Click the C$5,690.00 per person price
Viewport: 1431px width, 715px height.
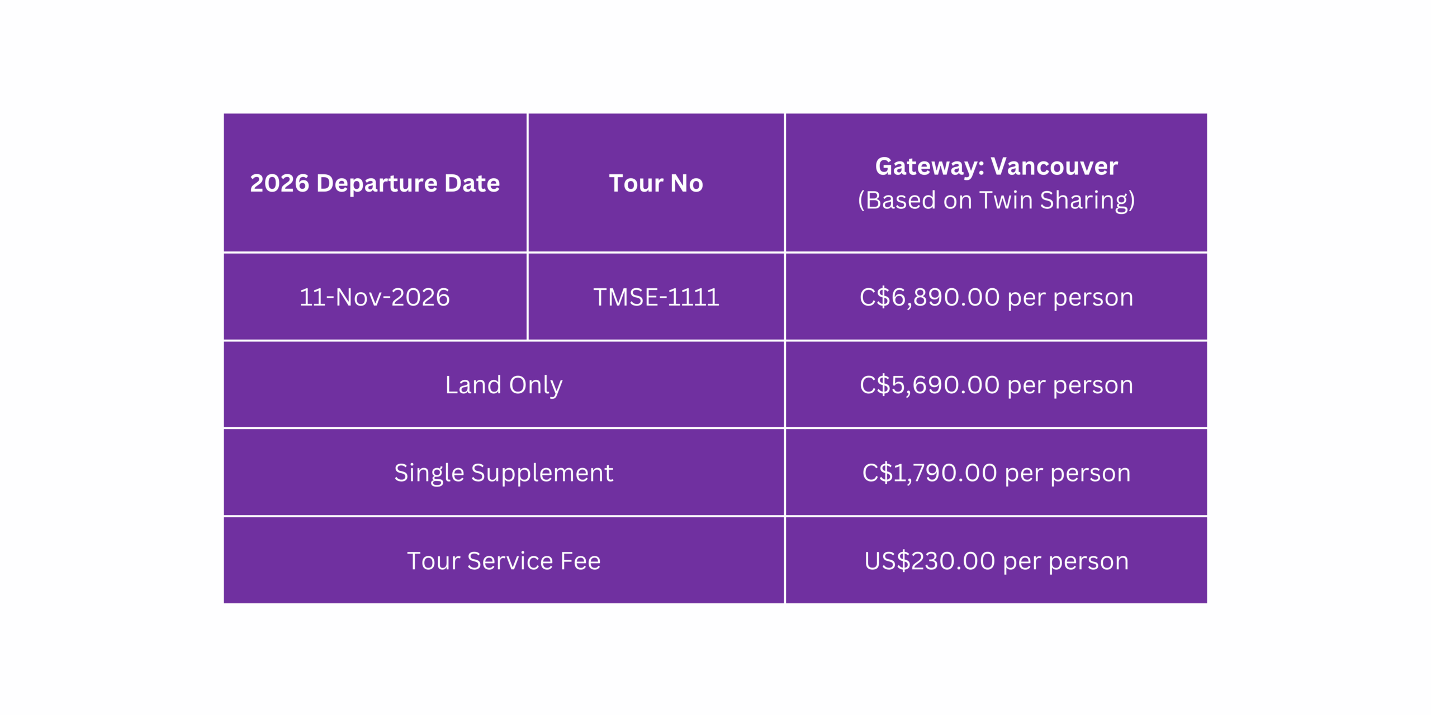pos(996,385)
